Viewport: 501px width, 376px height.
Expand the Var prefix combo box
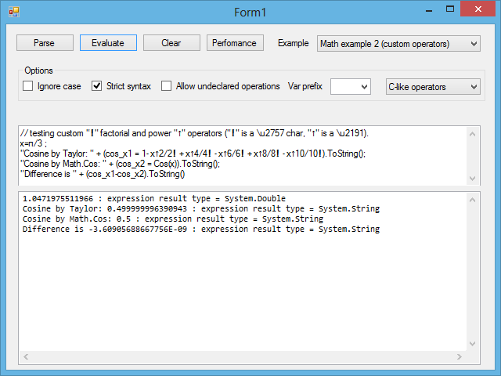point(363,87)
